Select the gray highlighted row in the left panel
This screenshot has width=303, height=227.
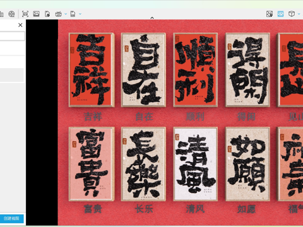(12, 75)
